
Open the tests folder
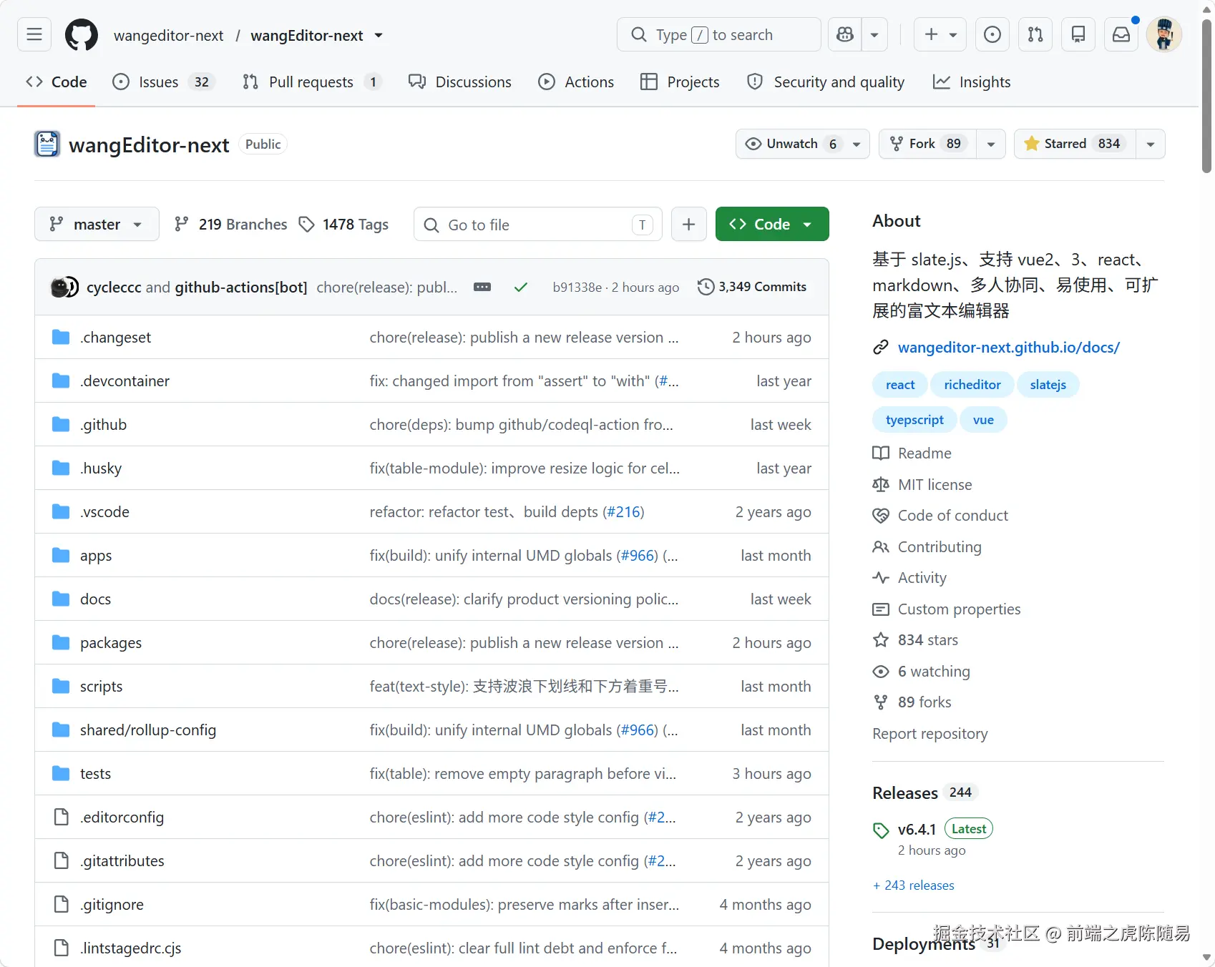[95, 774]
